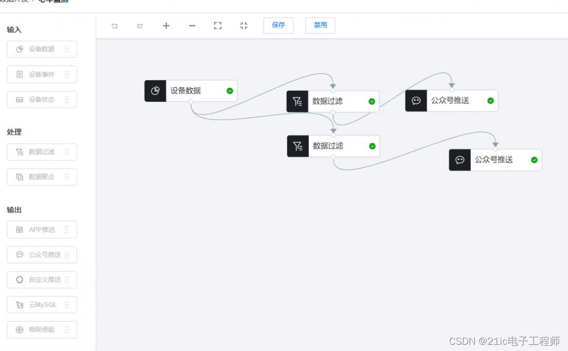568x351 pixels.
Task: Click the filter icon on the upper 数据过滤 node
Action: tap(297, 102)
